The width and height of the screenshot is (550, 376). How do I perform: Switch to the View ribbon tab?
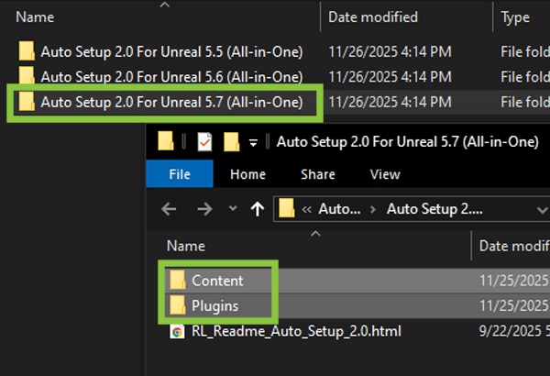click(385, 174)
